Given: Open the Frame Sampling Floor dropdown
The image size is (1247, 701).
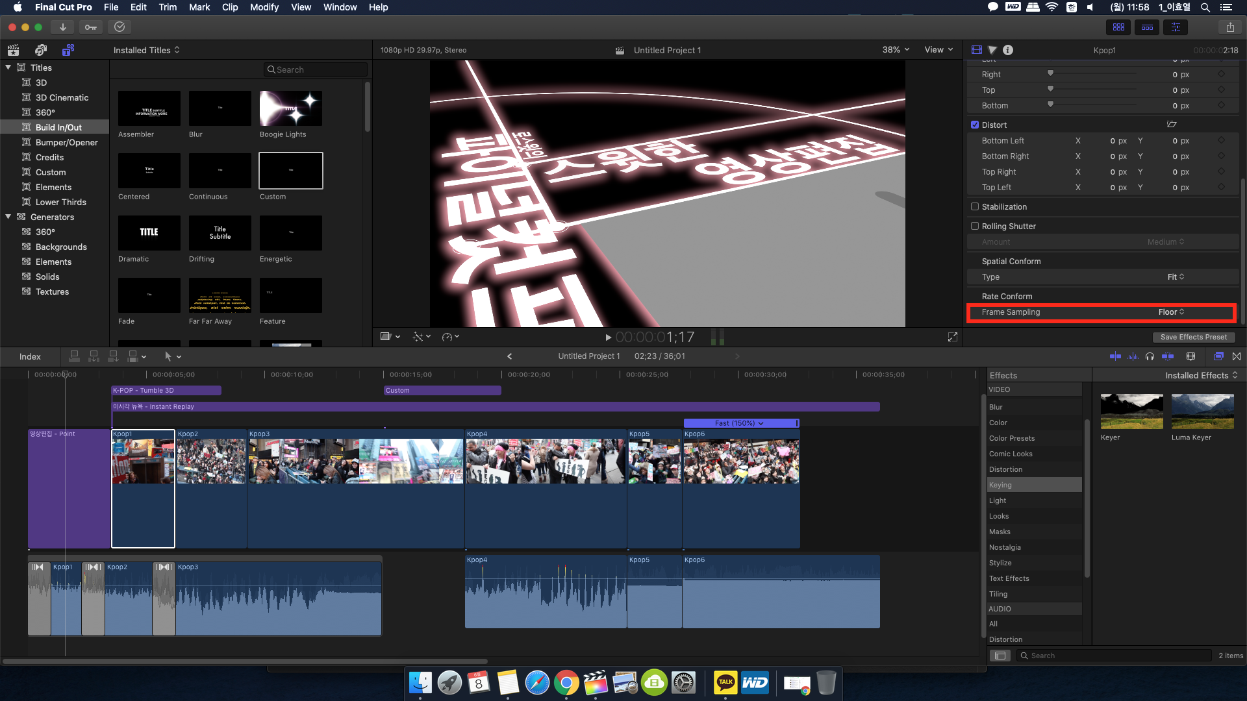Looking at the screenshot, I should coord(1171,312).
